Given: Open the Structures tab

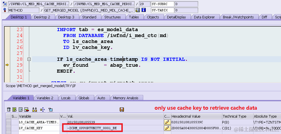Looking at the screenshot, I should coord(113,17).
